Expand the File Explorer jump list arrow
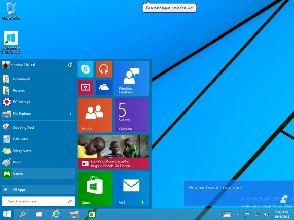The height and width of the screenshot is (220, 294). [70, 114]
